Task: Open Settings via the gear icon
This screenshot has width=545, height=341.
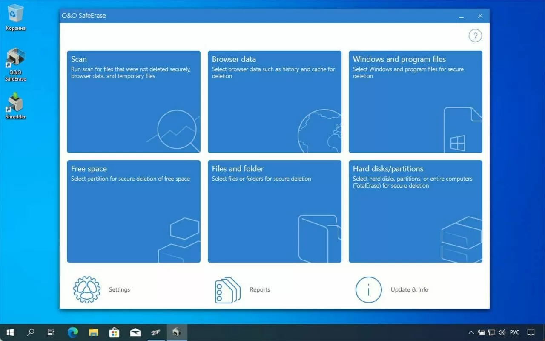Action: [87, 290]
